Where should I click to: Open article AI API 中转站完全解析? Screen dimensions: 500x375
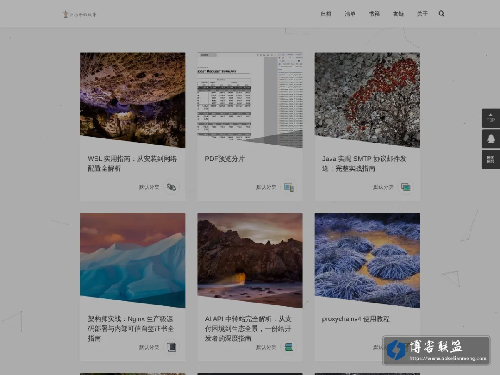pos(248,328)
